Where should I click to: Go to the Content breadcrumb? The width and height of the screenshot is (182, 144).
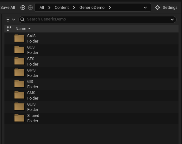point(62,8)
